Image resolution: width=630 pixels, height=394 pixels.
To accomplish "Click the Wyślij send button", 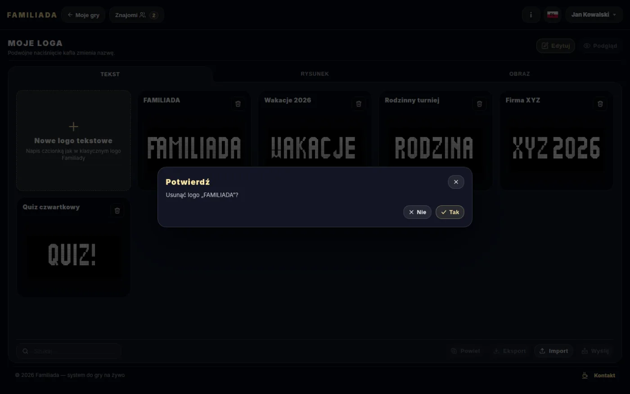I will (x=595, y=351).
